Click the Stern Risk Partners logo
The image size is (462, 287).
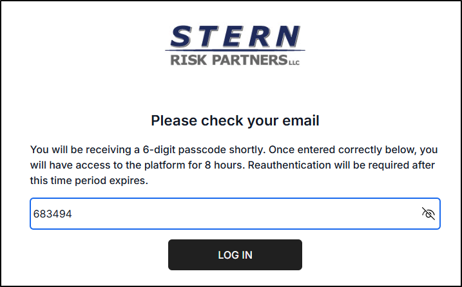point(235,45)
